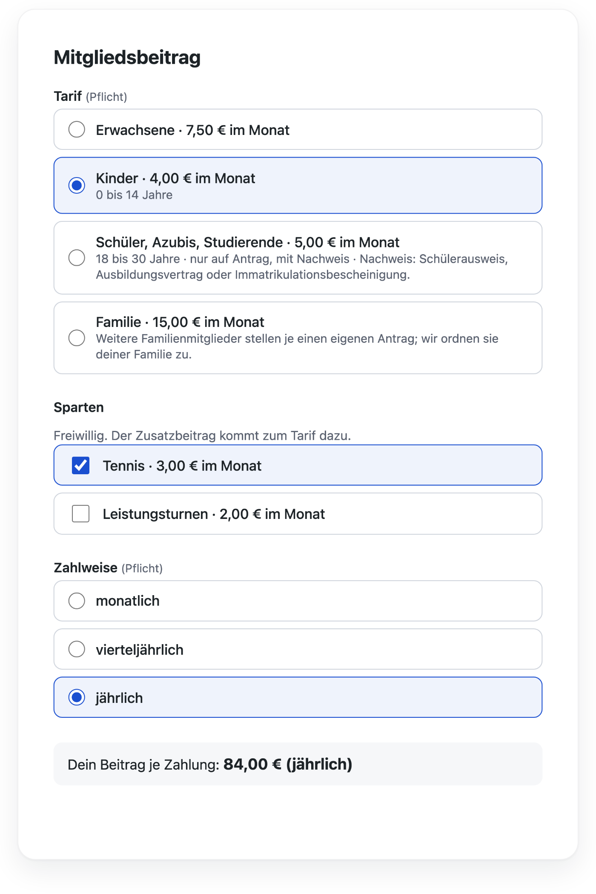Click the Mitgliedsbeitrag heading
The image size is (596, 894).
click(x=127, y=57)
